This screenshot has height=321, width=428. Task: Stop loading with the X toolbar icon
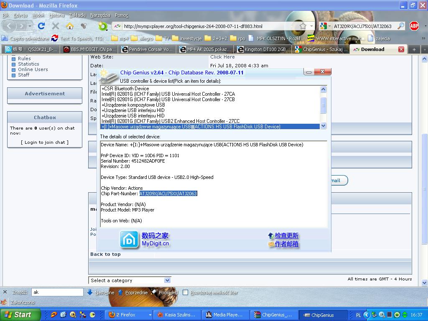click(56, 26)
